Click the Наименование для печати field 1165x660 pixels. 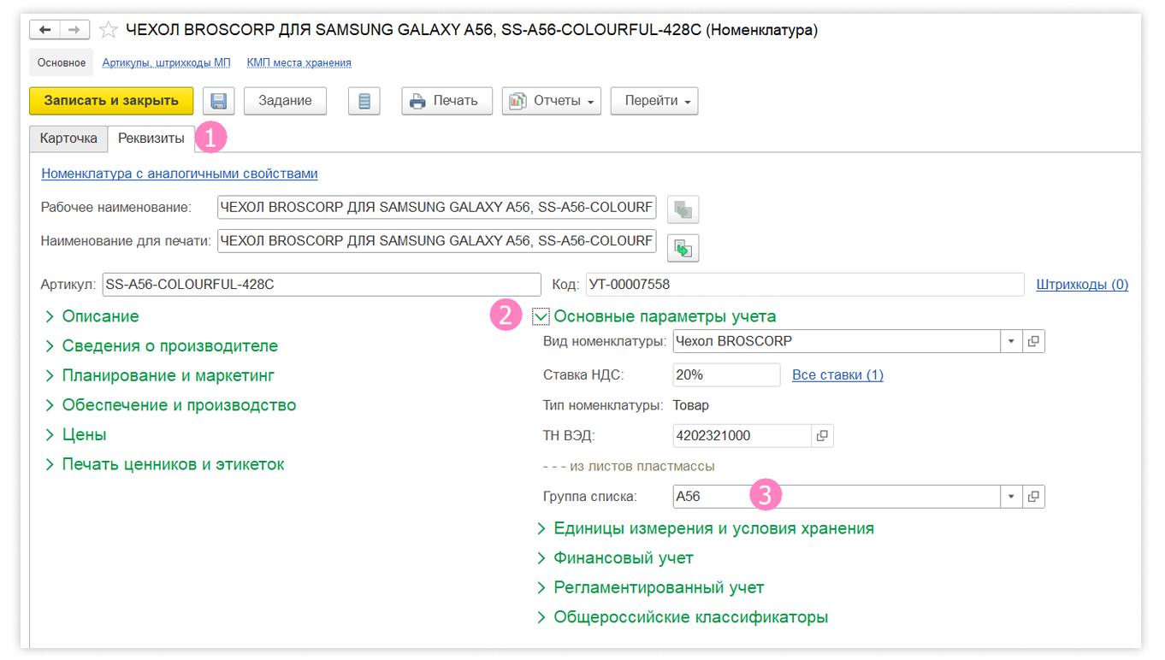(x=437, y=241)
